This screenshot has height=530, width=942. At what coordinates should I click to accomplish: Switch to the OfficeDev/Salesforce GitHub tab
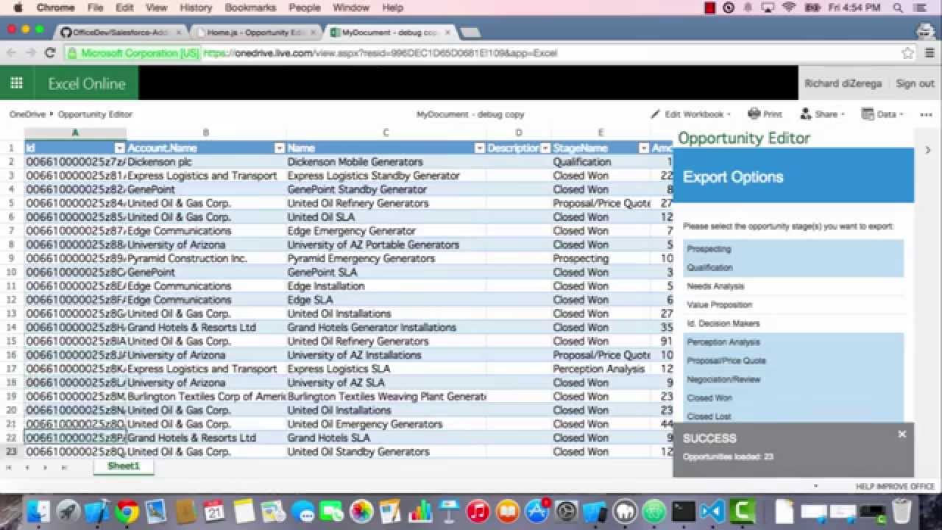[x=122, y=32]
